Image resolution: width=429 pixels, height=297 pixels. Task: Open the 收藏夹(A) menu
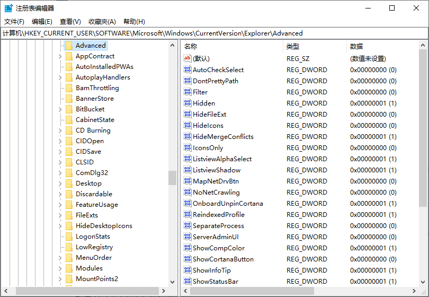click(x=102, y=21)
